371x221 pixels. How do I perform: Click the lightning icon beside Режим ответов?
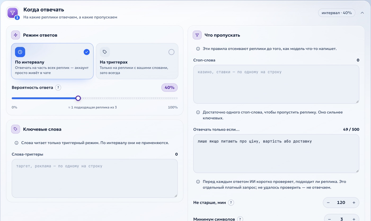click(16, 35)
